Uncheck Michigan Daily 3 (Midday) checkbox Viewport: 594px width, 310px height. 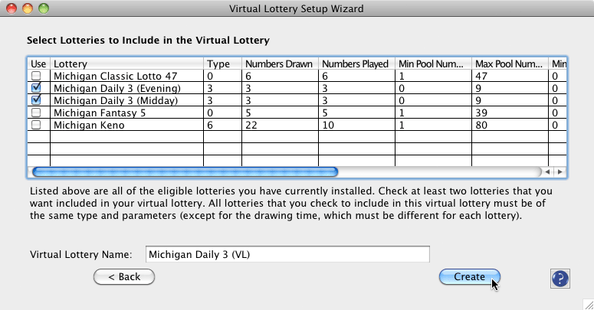tap(36, 100)
